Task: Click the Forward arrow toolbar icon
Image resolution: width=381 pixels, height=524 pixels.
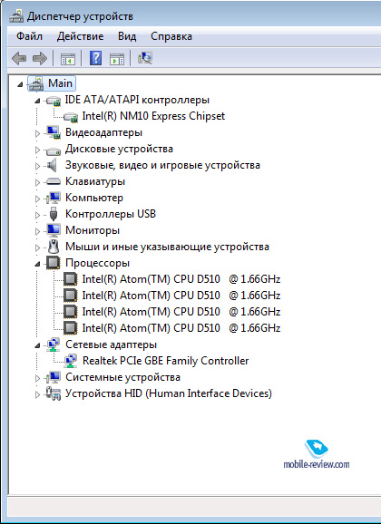Action: [40, 59]
